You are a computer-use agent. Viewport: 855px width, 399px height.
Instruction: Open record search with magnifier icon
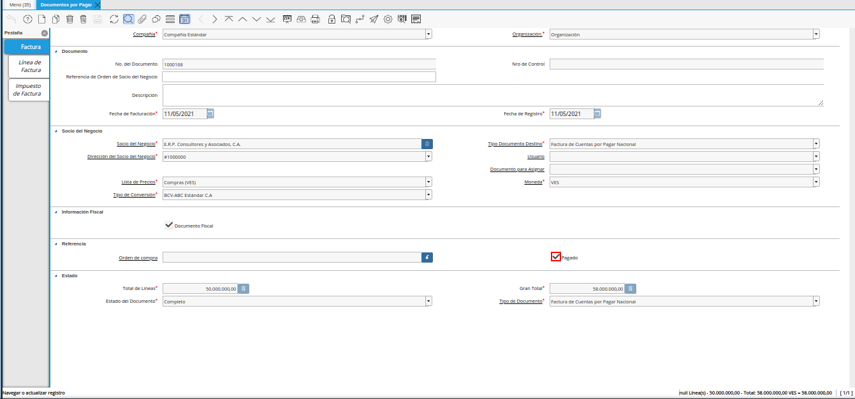coord(128,19)
